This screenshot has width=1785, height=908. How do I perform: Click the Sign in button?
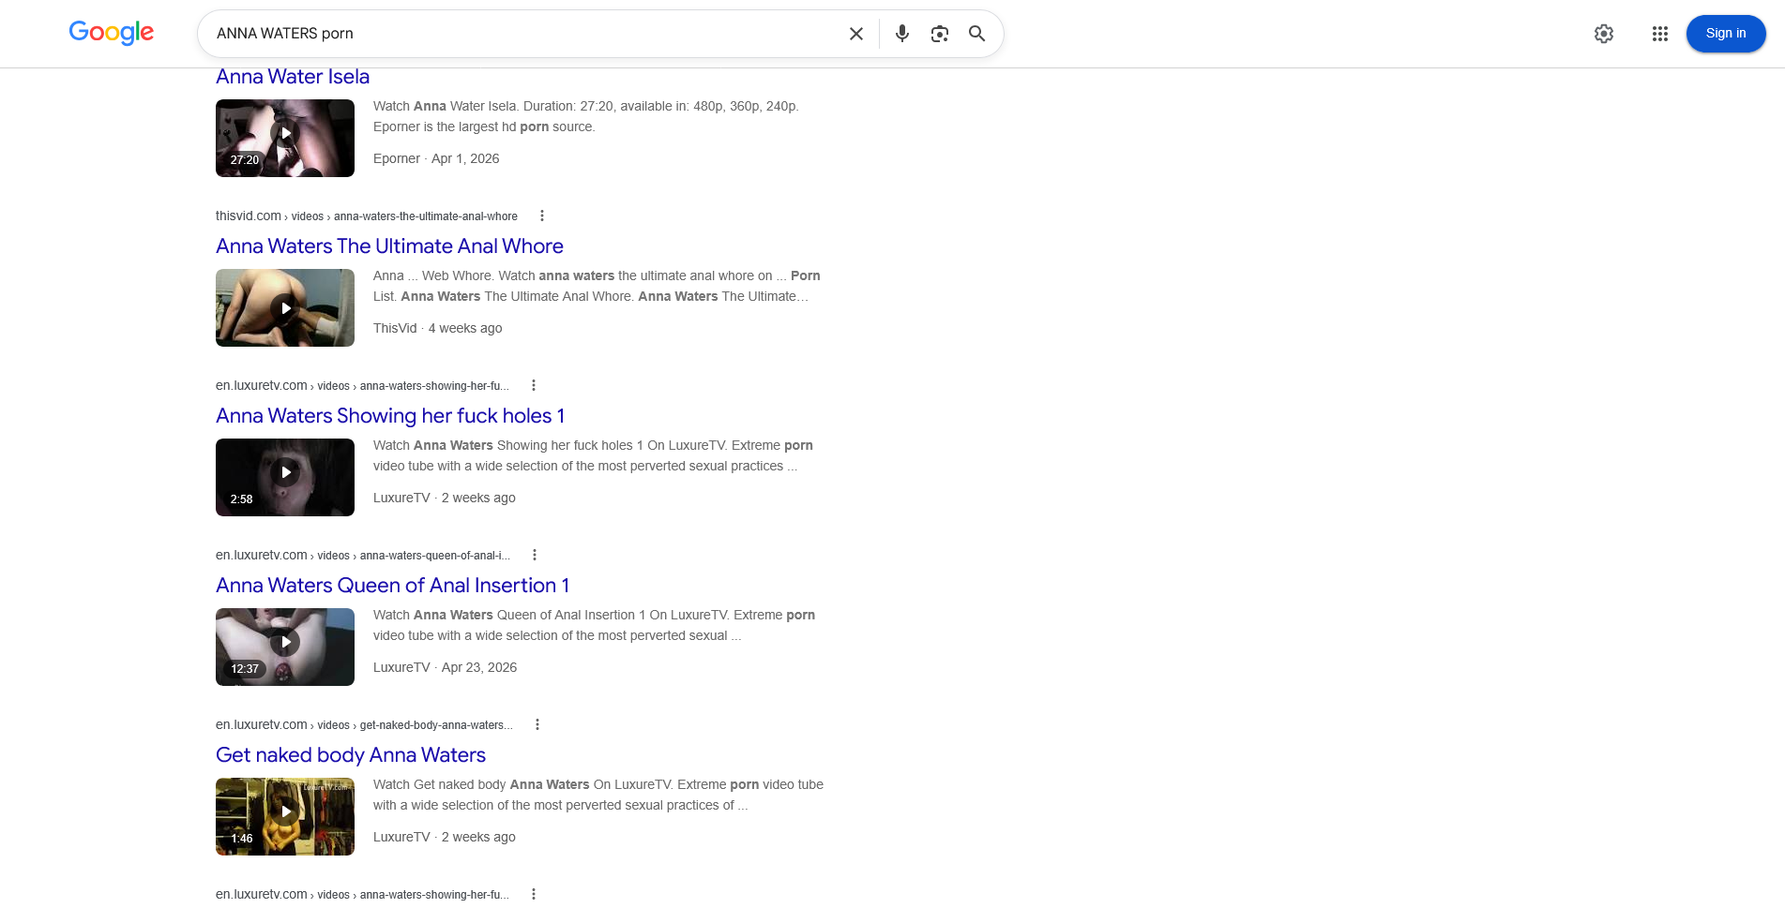tap(1726, 34)
